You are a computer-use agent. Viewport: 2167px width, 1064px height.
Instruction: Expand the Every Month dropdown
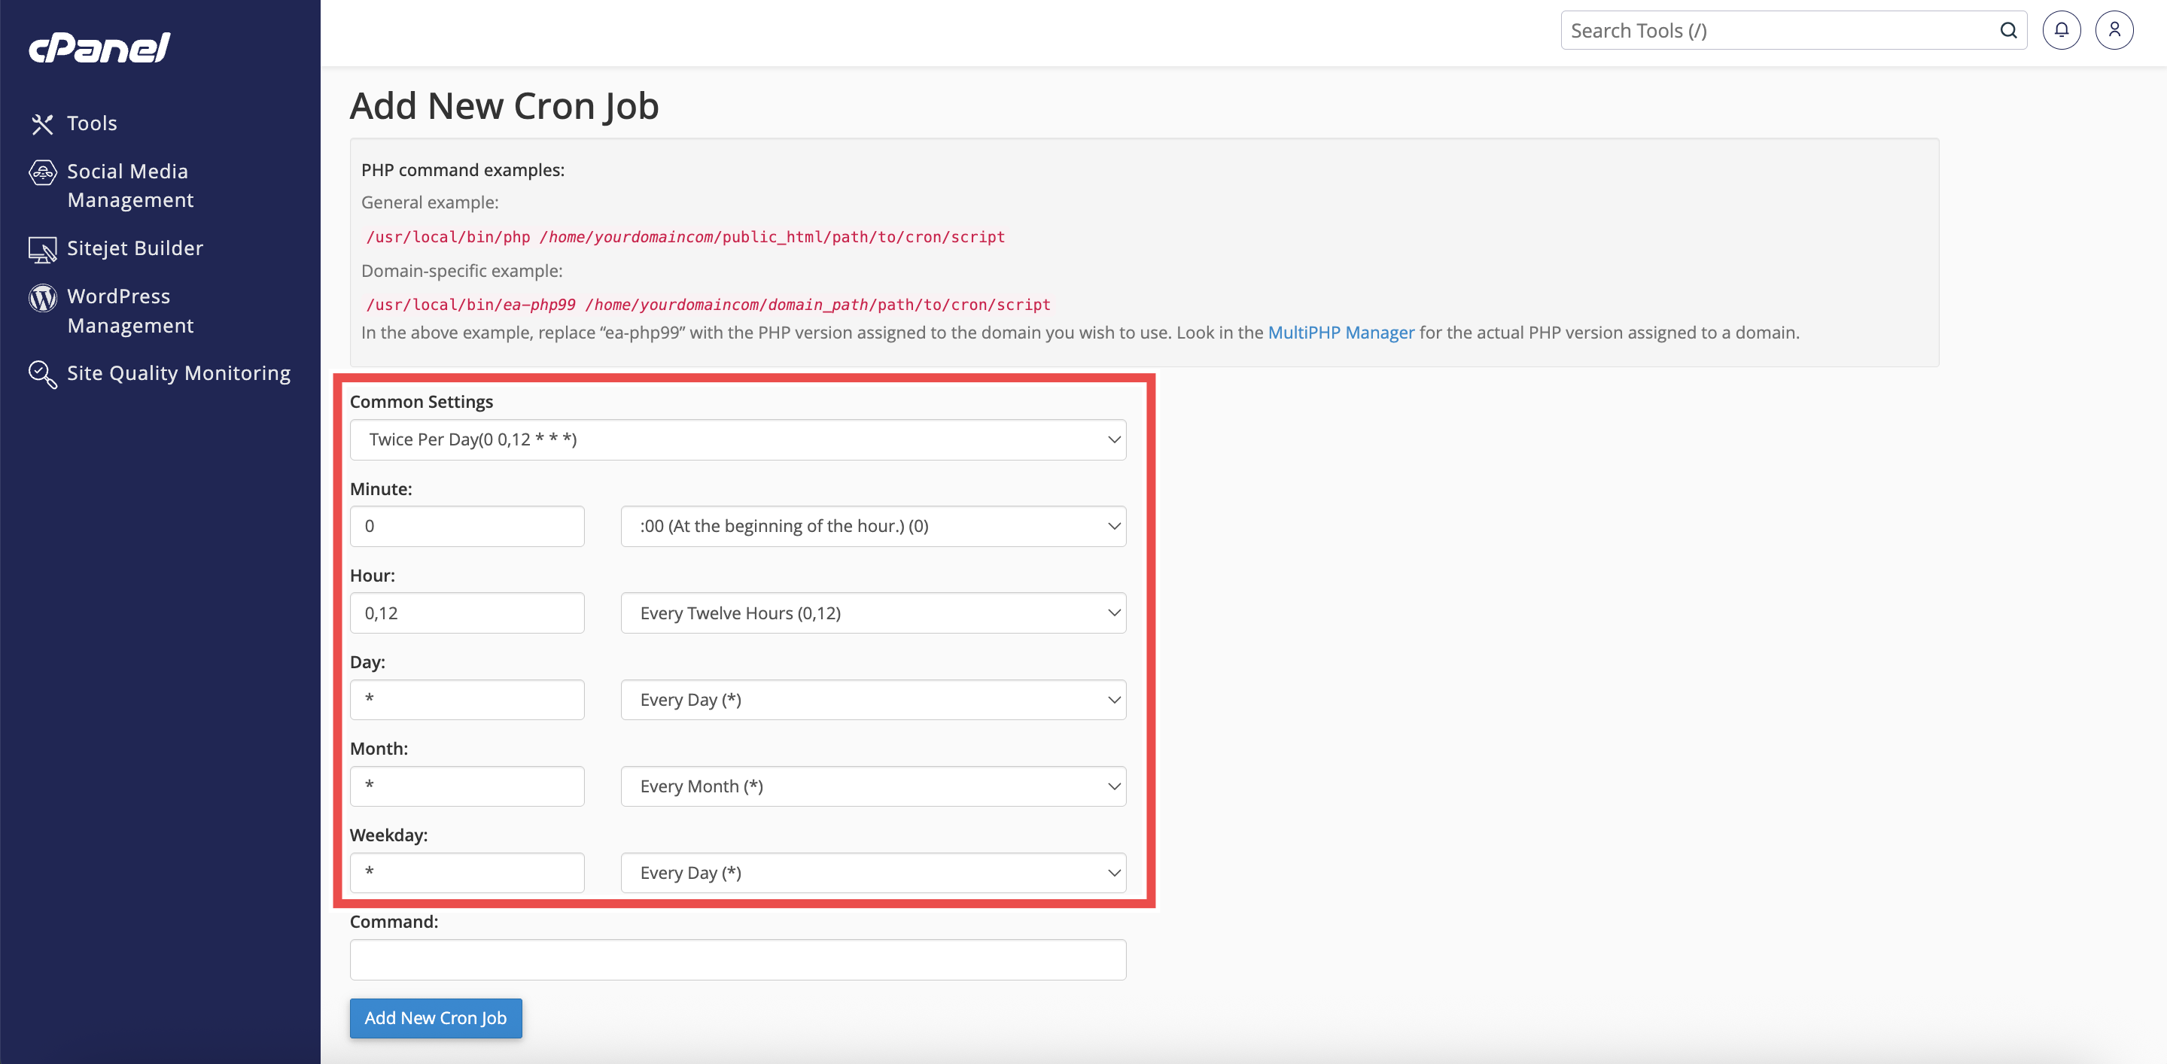[x=872, y=786]
